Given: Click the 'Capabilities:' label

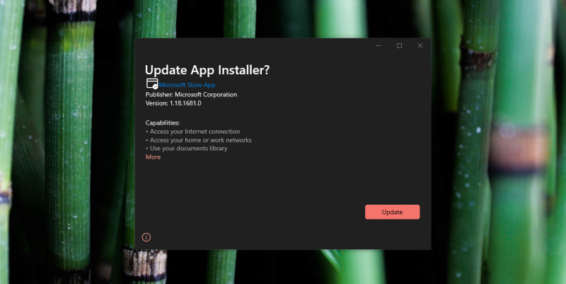Looking at the screenshot, I should pyautogui.click(x=163, y=123).
